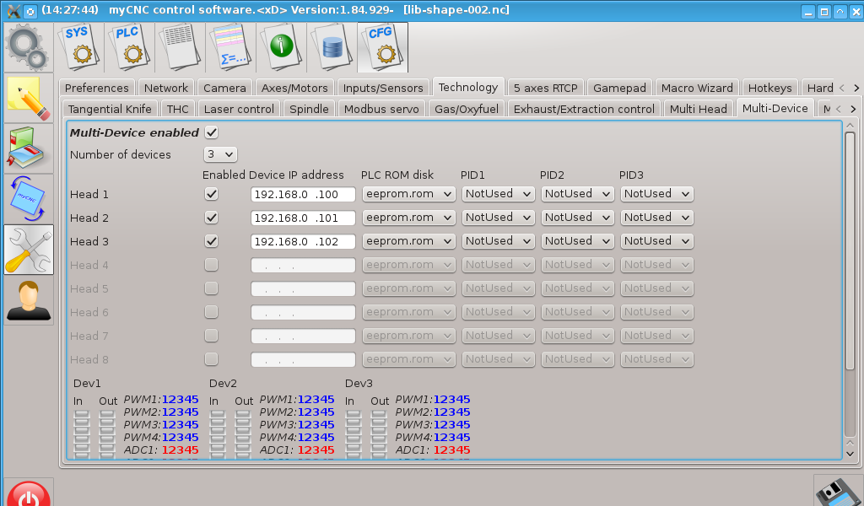Viewport: 864px width, 506px height.
Task: Click the panel scrollbar up arrow
Action: coord(850,126)
